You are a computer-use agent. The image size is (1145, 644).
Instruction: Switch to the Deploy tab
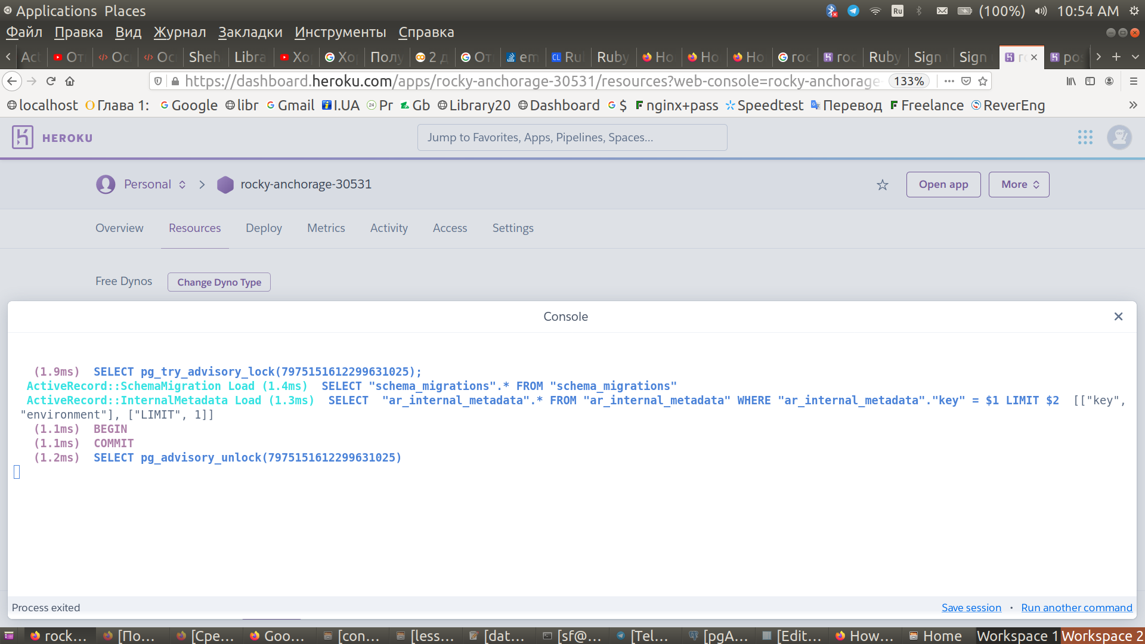(264, 228)
